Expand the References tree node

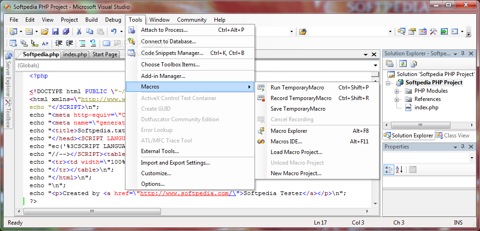click(397, 100)
